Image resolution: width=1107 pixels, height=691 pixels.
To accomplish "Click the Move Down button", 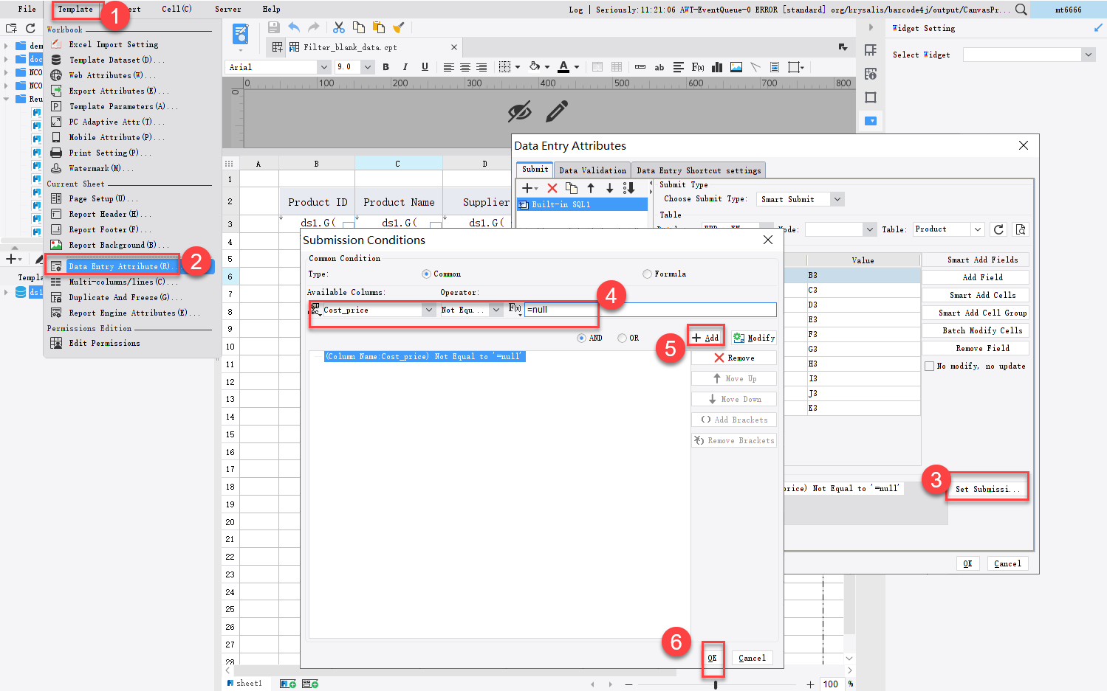I will click(733, 398).
